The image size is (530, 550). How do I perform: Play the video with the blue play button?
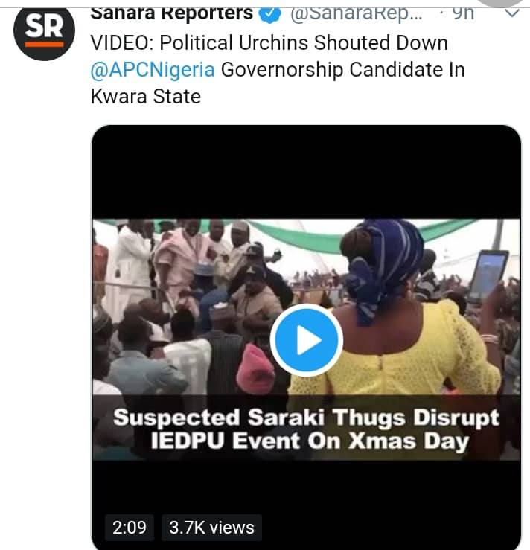(306, 341)
